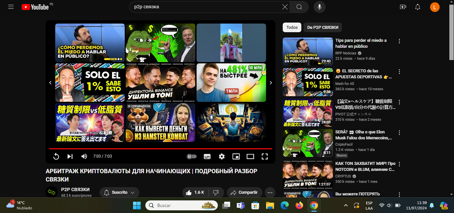
Task: Click the Compartir share button
Action: 244,192
